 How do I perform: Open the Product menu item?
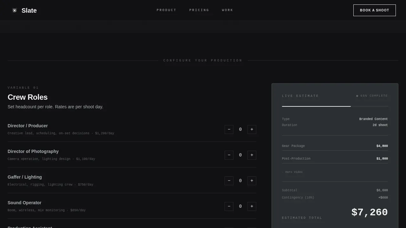coord(167,10)
